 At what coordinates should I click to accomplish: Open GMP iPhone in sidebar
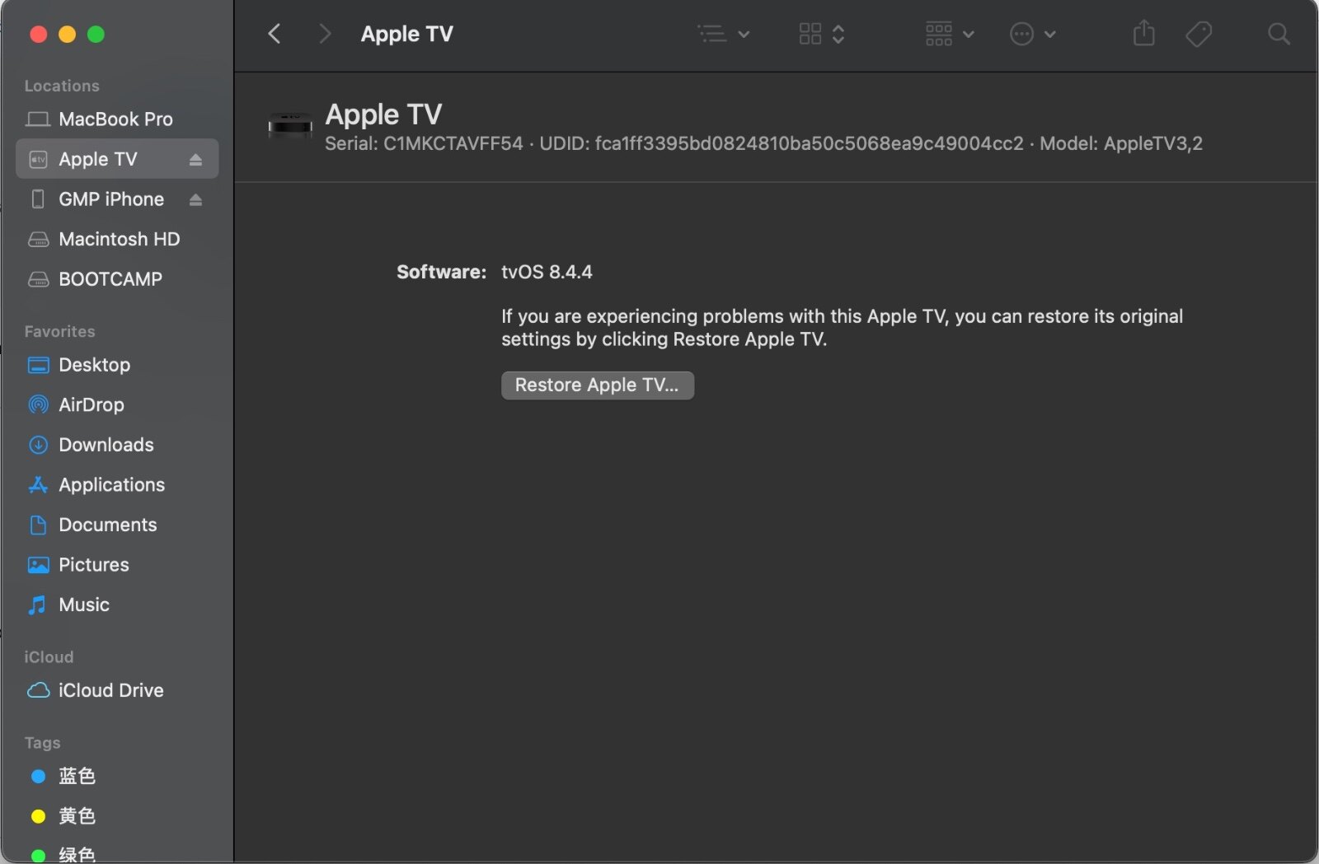(117, 199)
